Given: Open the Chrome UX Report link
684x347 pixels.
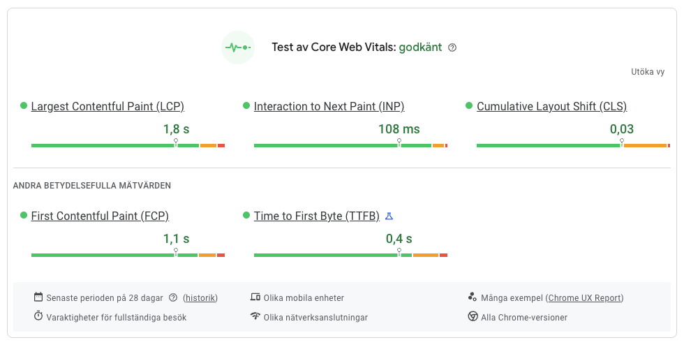Looking at the screenshot, I should 585,298.
